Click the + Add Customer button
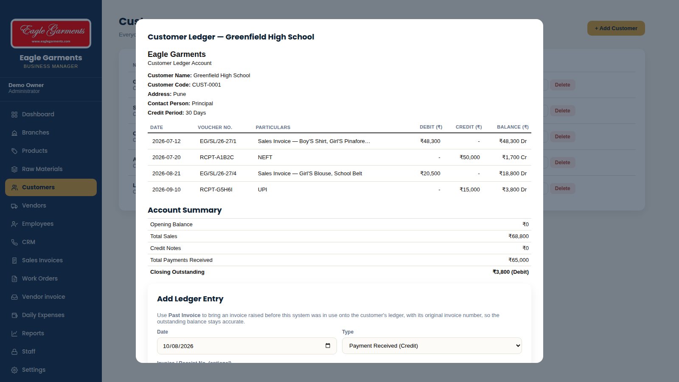Screen dimensions: 679x382 click(616, 28)
